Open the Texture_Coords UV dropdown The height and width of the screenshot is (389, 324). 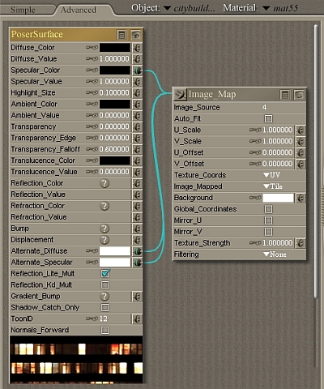(x=272, y=175)
